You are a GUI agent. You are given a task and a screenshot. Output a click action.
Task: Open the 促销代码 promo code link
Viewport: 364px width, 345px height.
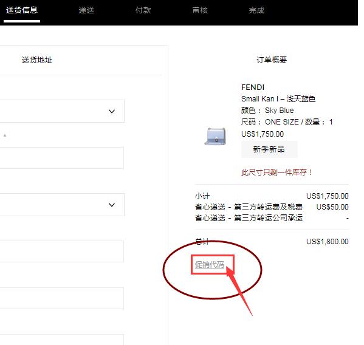tap(210, 264)
